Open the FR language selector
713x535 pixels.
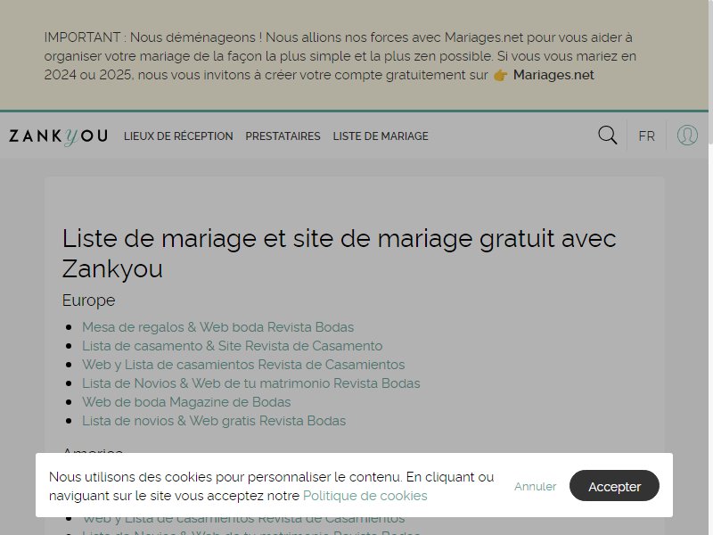tap(646, 136)
